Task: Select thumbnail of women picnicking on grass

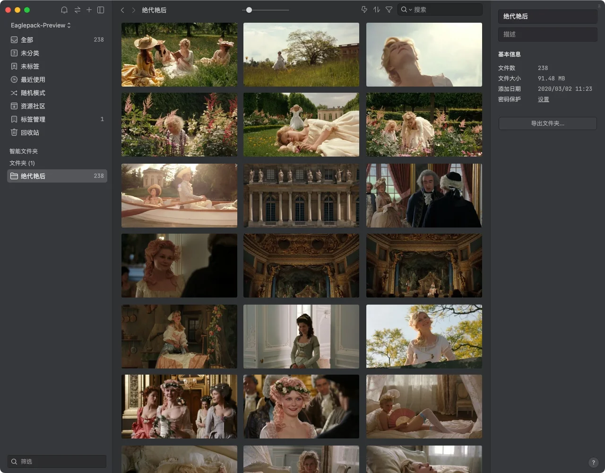Action: tap(180, 55)
